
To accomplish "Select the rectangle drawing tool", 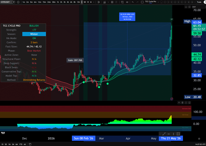I will pyautogui.click(x=178, y=134).
